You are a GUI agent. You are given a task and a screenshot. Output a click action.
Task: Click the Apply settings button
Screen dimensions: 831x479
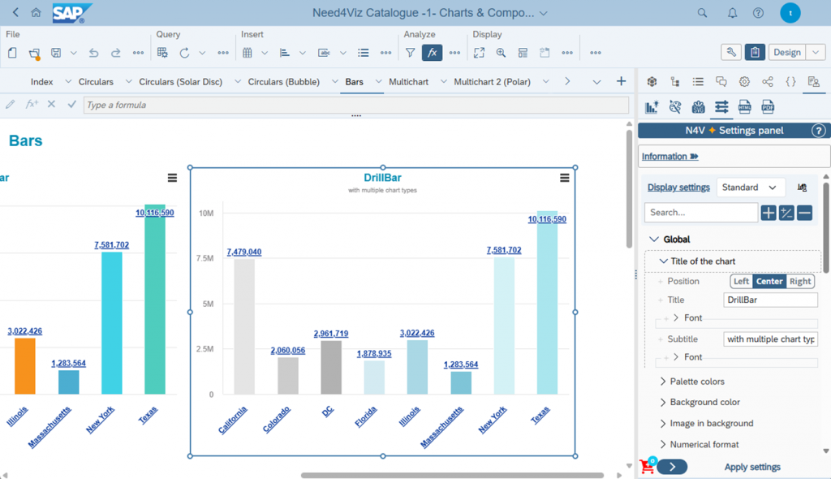click(752, 467)
